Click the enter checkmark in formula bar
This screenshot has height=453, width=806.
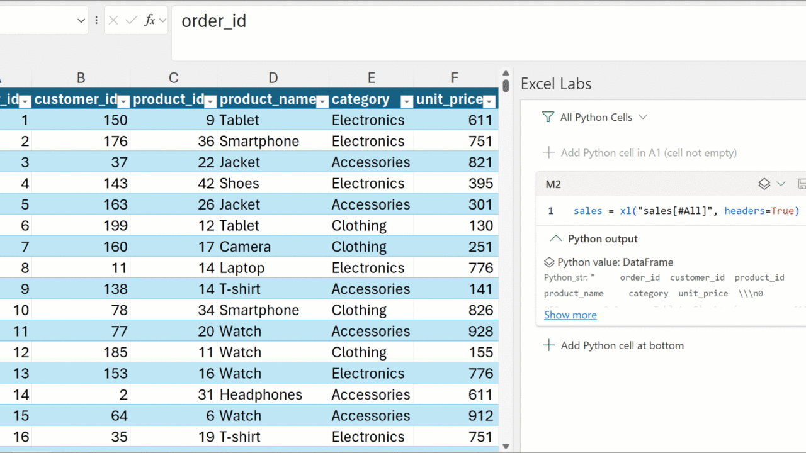(131, 21)
